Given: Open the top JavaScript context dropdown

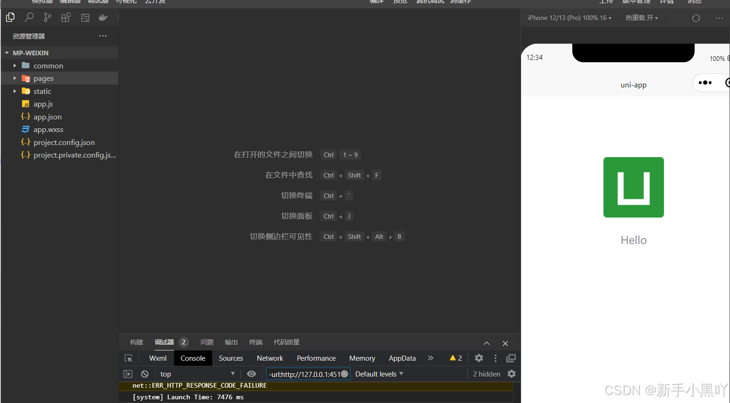Looking at the screenshot, I should click(198, 374).
